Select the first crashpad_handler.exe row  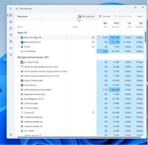79,117
